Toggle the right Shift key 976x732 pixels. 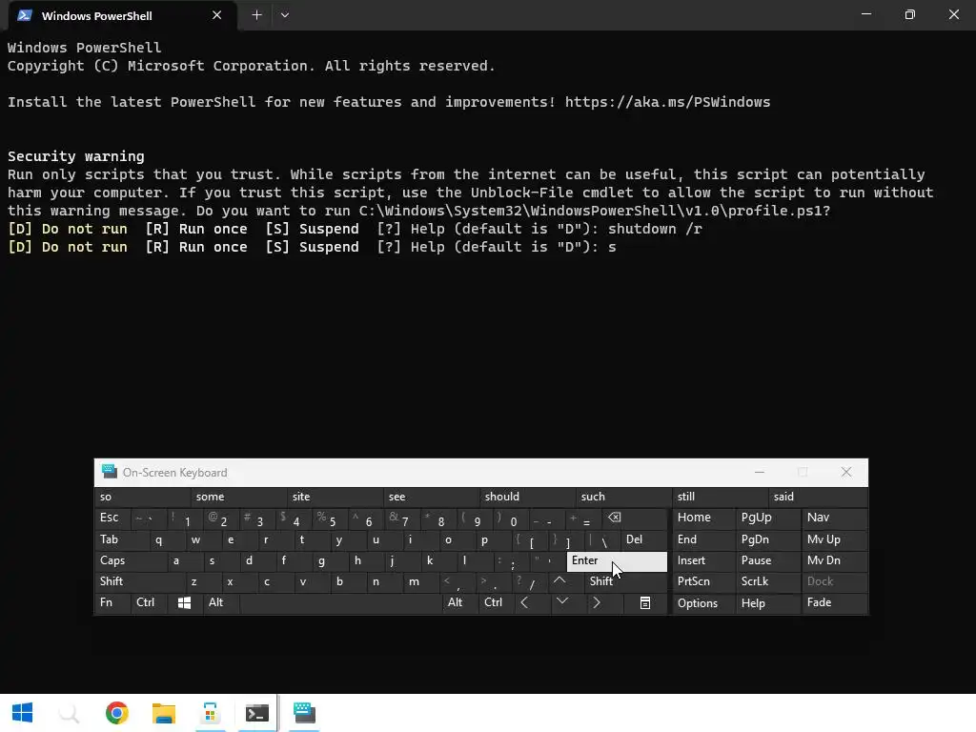(625, 581)
